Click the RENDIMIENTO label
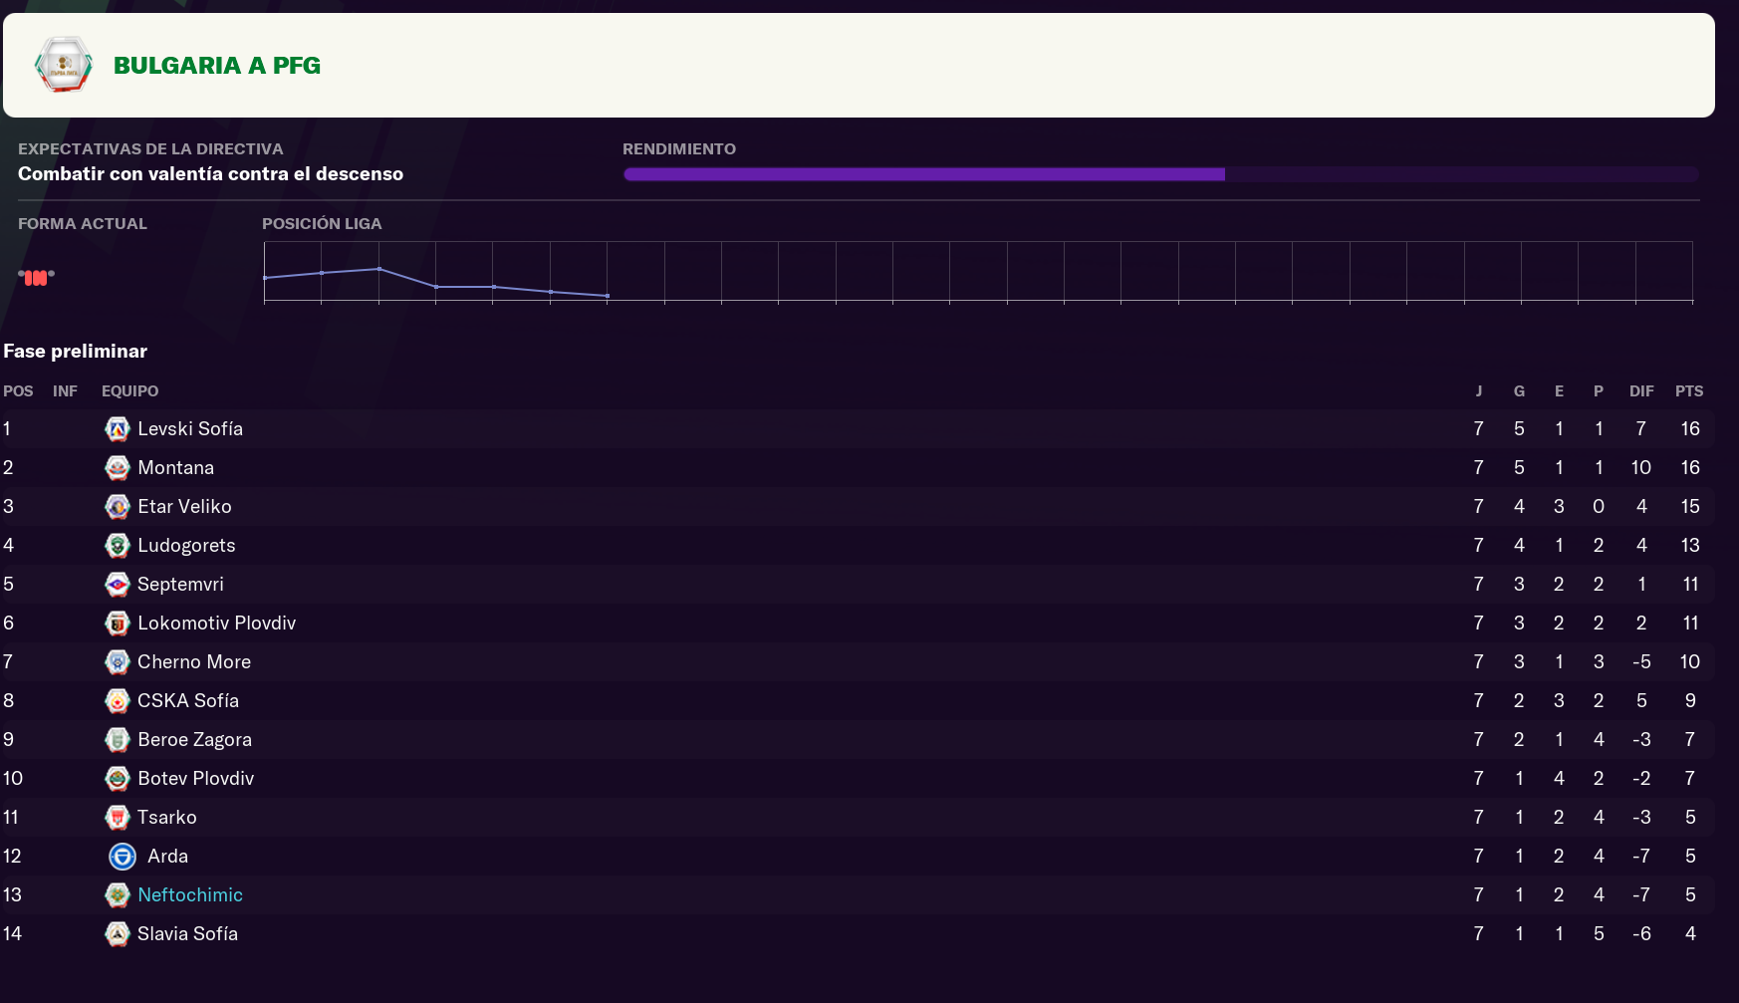The width and height of the screenshot is (1739, 1003). [679, 149]
